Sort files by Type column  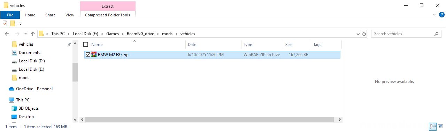pyautogui.click(x=262, y=45)
